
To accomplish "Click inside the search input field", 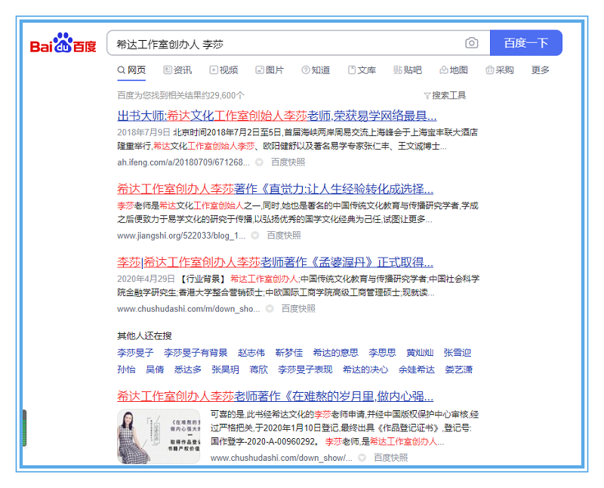I will coord(287,43).
